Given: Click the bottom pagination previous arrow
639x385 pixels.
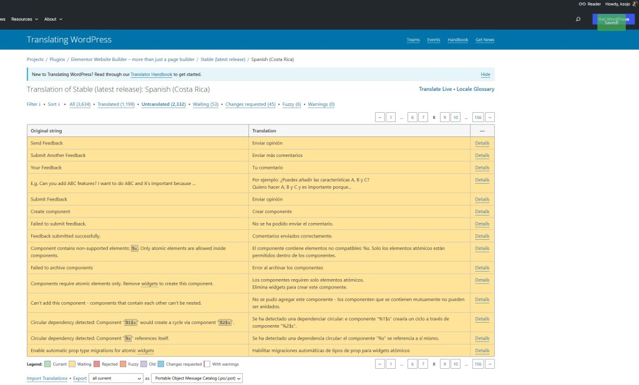Looking at the screenshot, I should coord(380,364).
